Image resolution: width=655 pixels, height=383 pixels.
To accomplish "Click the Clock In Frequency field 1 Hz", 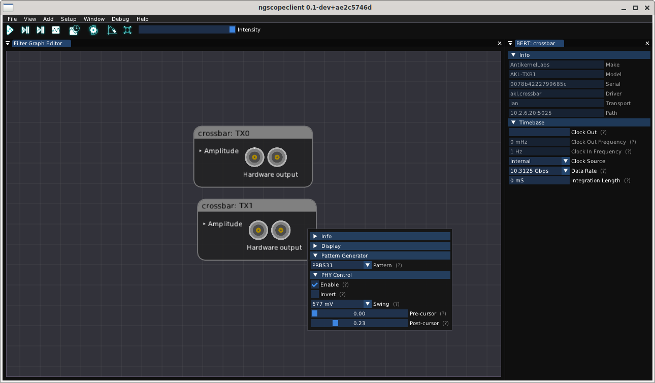I will point(539,151).
